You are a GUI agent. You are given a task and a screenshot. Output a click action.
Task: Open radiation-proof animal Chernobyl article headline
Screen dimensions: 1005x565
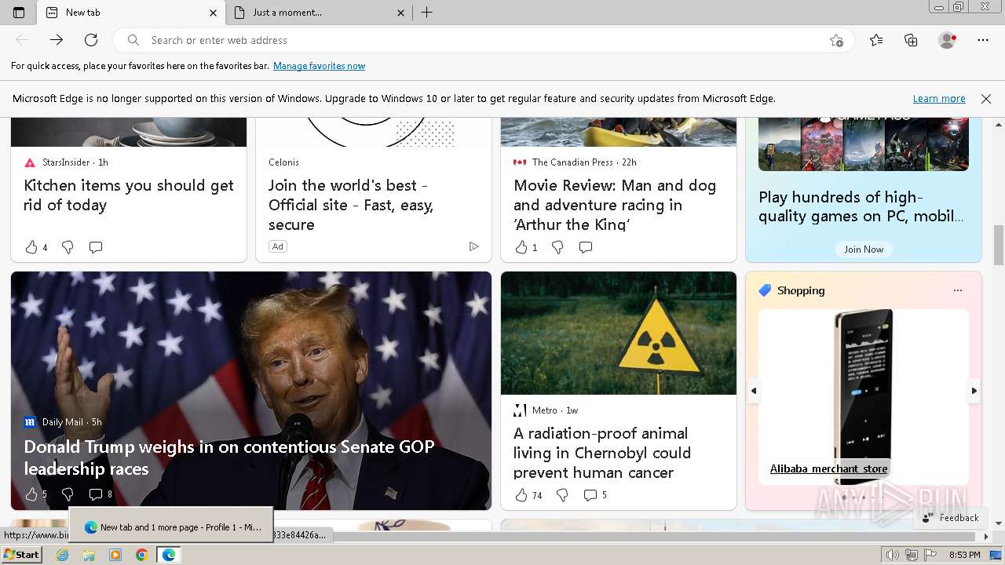click(x=602, y=453)
